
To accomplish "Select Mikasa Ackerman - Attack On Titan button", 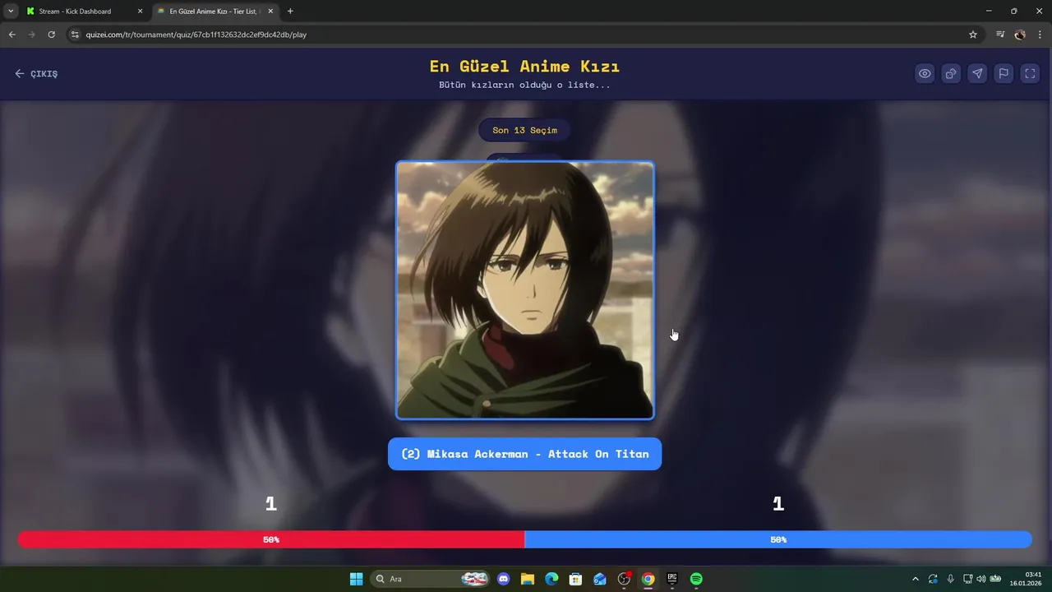I will click(x=524, y=454).
